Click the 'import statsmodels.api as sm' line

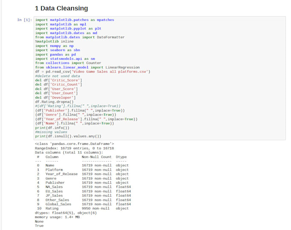point(65,59)
